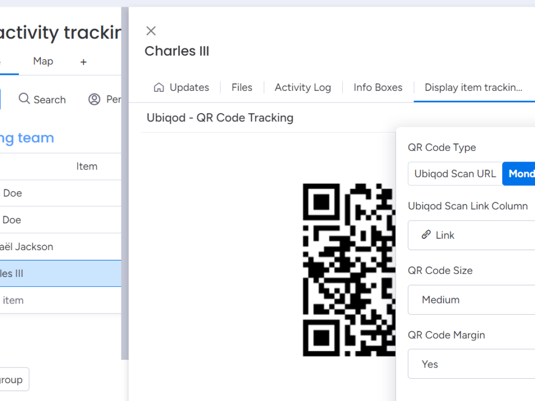
Task: Close the Charles III item panel
Action: 151,31
